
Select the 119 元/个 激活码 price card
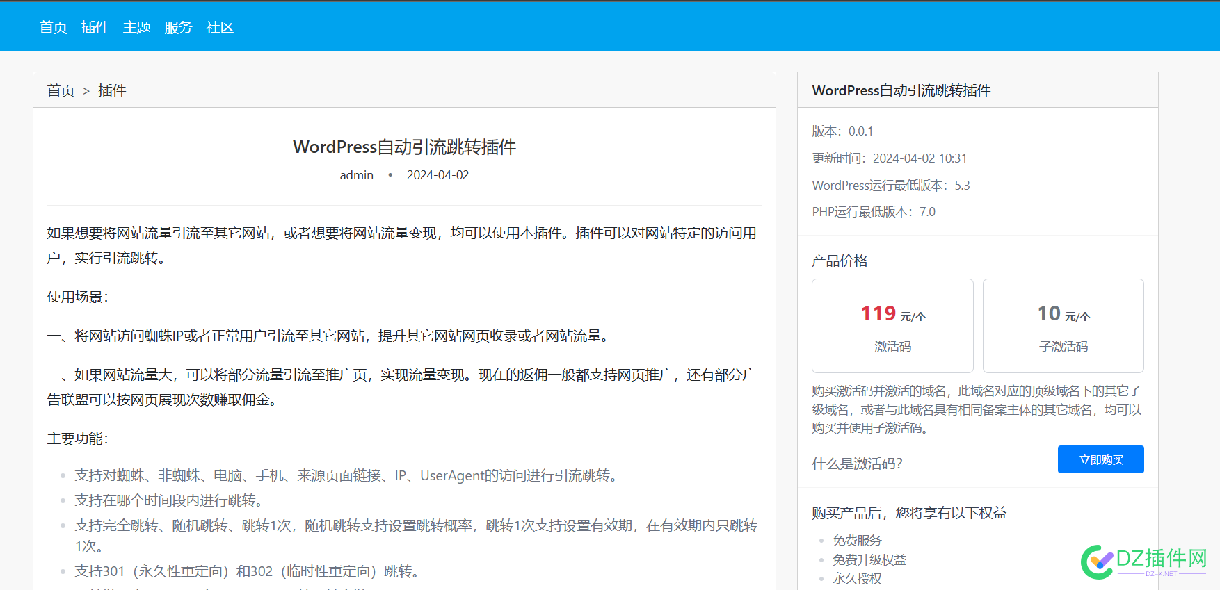[x=892, y=326]
